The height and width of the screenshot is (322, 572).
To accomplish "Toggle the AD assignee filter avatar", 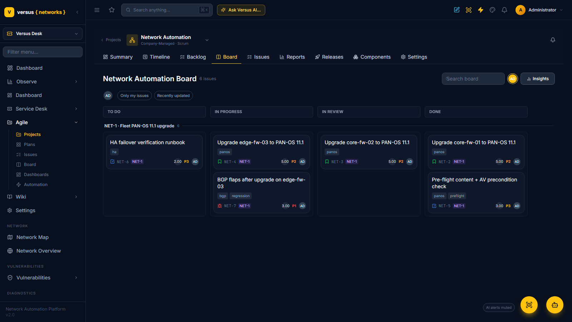I will coord(108,96).
